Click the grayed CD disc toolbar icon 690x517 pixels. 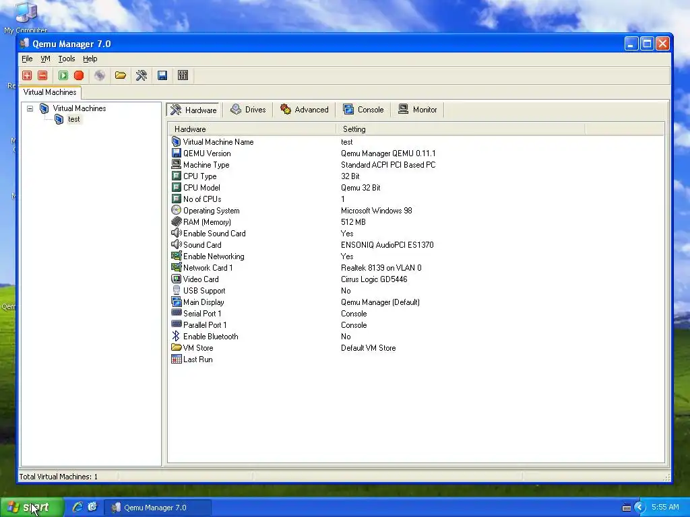coord(100,75)
